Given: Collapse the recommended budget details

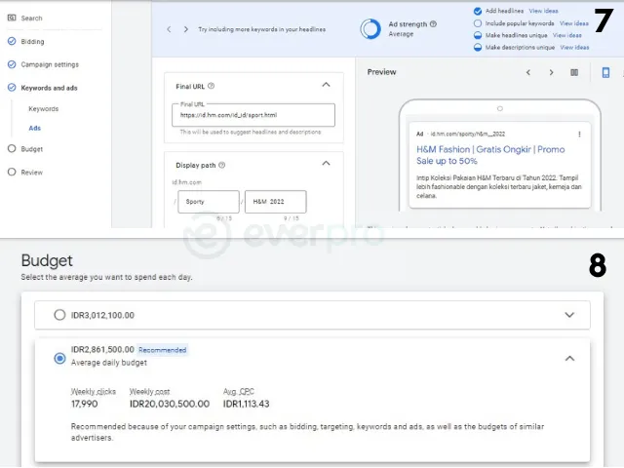Looking at the screenshot, I should pos(569,358).
